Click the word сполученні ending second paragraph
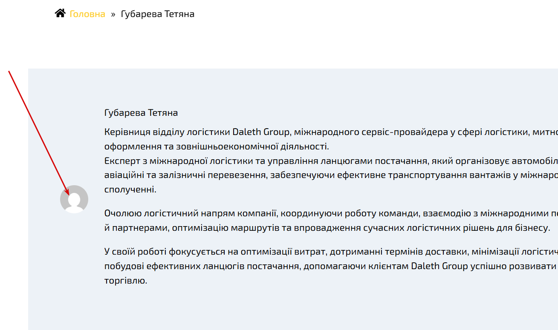This screenshot has width=558, height=330. 130,189
